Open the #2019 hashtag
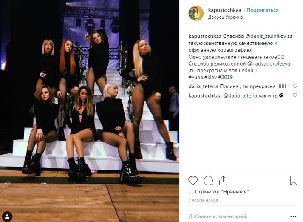This screenshot has width=303, height=222. coord(225,78)
